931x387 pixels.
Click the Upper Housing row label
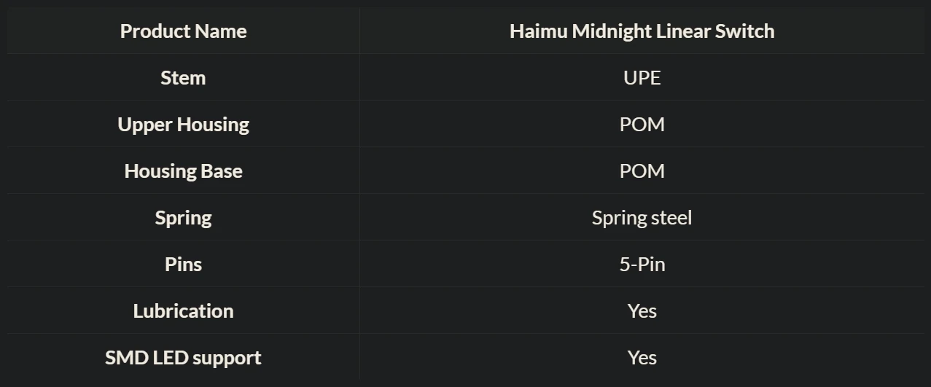click(183, 125)
